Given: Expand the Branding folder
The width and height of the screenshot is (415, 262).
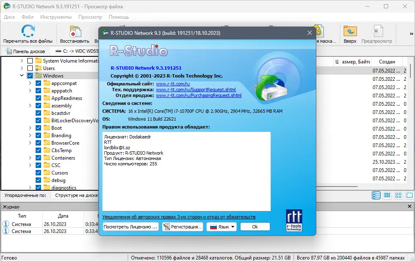Looking at the screenshot, I should (30, 135).
